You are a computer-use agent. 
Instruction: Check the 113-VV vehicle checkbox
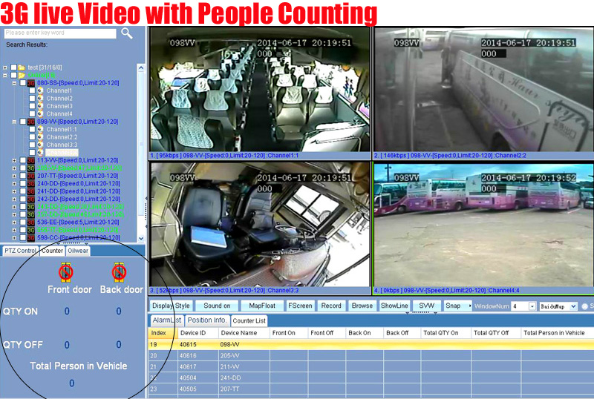23,160
